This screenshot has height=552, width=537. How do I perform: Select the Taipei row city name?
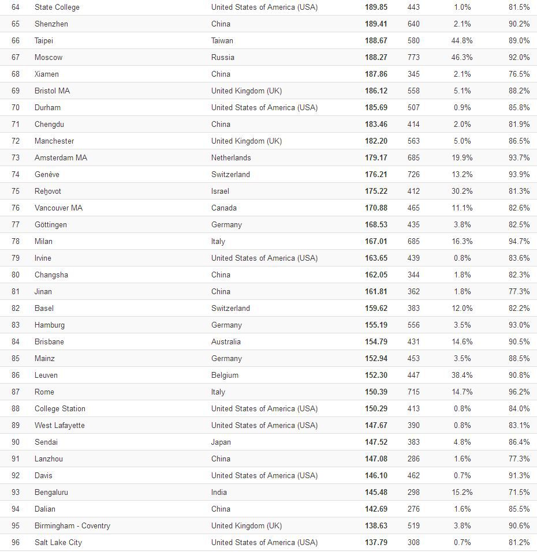pos(44,41)
